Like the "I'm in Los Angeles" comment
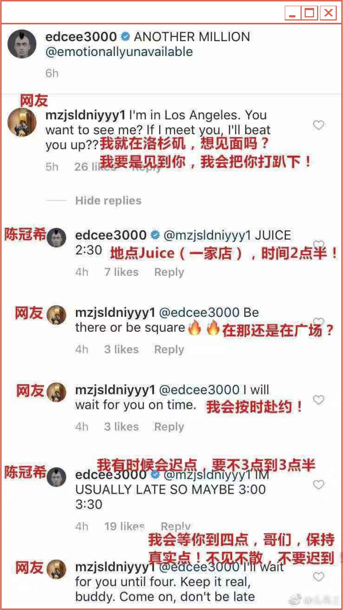This screenshot has height=610, width=343. 319,125
